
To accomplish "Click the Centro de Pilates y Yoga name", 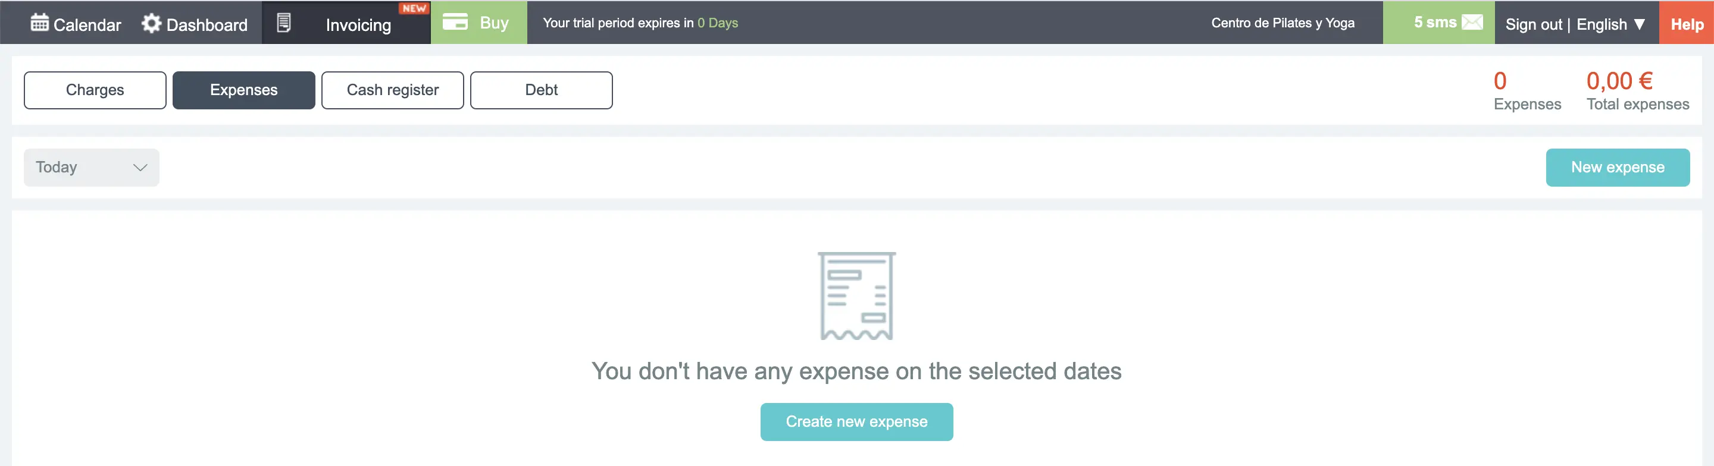I will [1282, 23].
